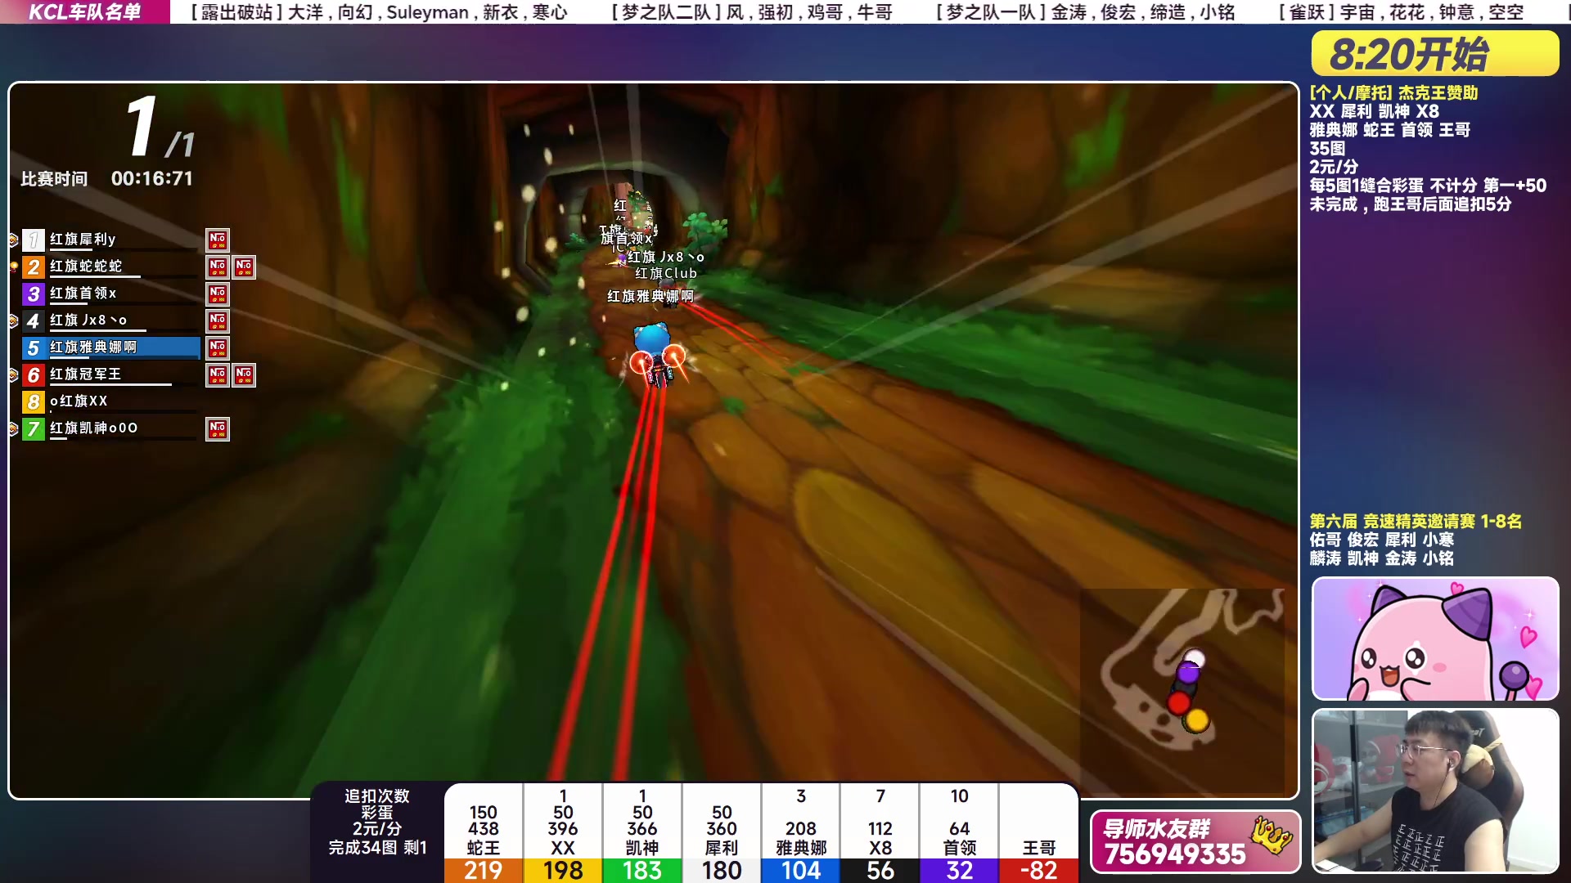Click the N2O item icon next to 红旗雅典娜啊
This screenshot has height=883, width=1571.
point(218,347)
